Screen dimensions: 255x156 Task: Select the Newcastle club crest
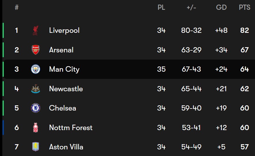[x=36, y=89]
